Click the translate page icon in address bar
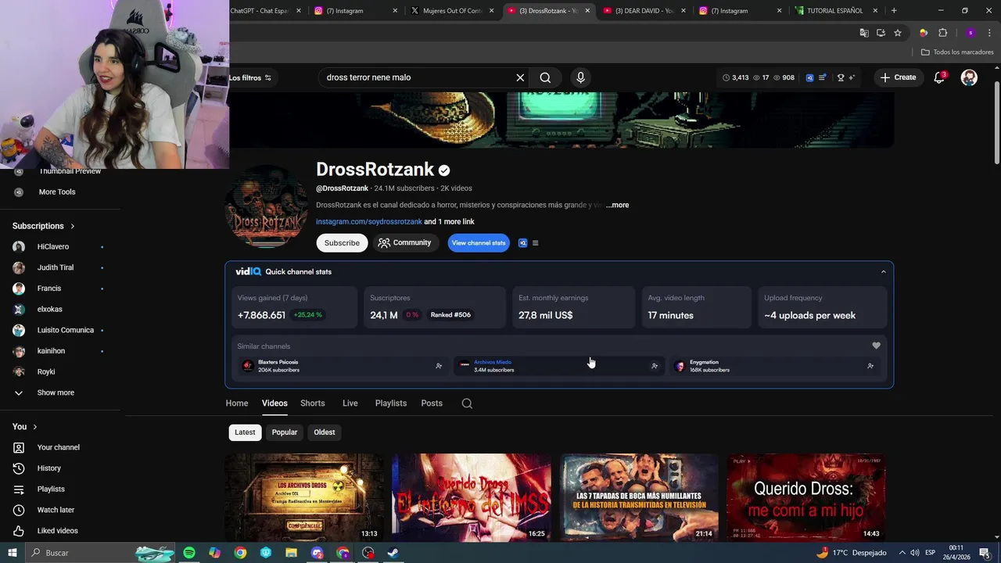 click(x=863, y=33)
